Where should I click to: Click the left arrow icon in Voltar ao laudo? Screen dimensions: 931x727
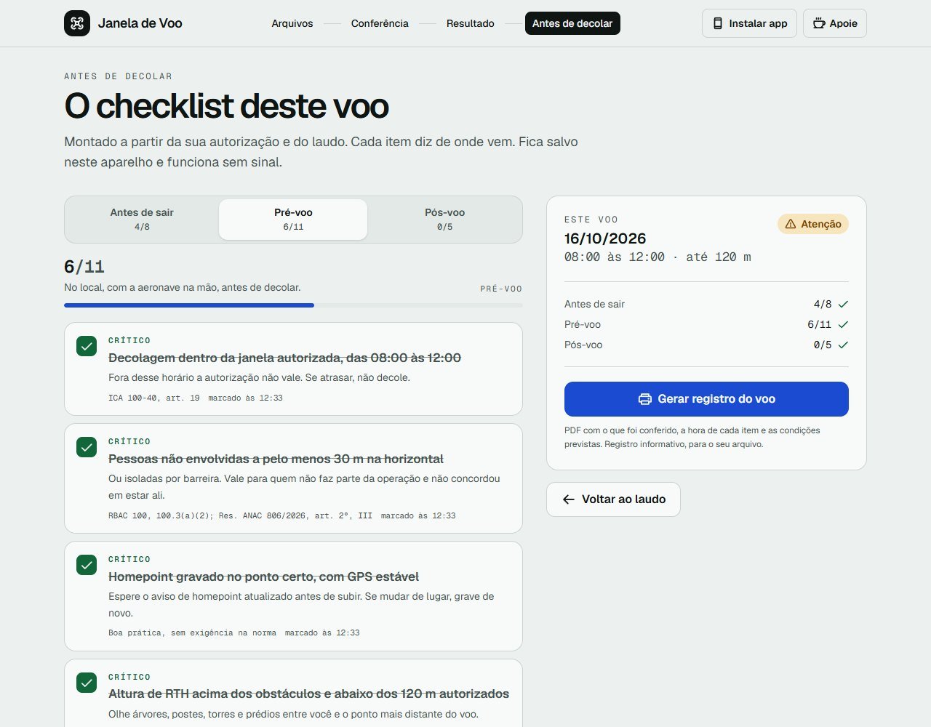coord(569,499)
